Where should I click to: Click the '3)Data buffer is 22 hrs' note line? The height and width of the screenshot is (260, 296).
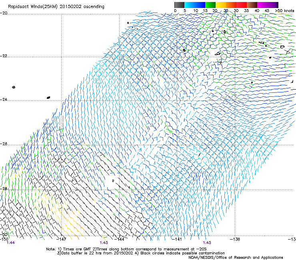pos(141,253)
